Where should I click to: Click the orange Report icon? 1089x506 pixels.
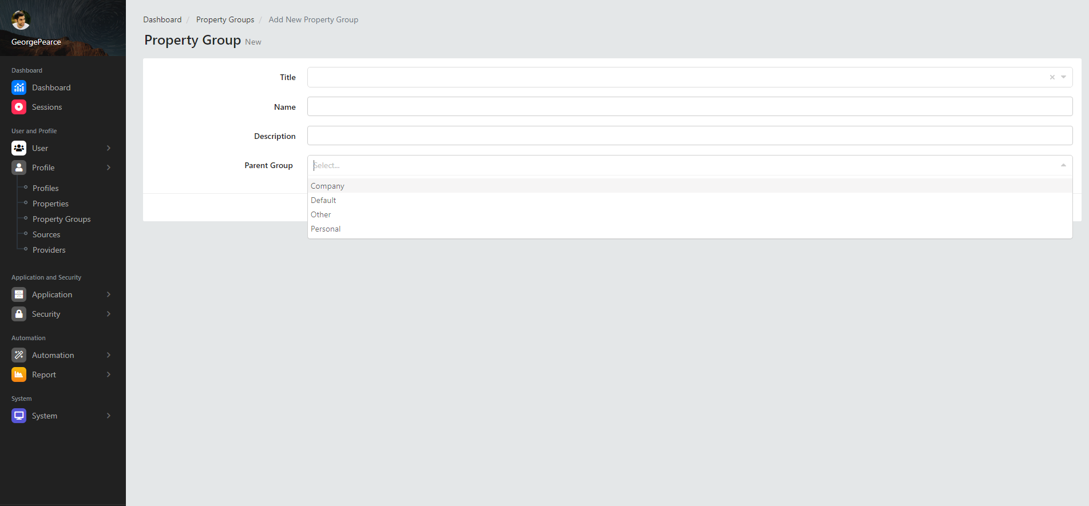pos(19,374)
